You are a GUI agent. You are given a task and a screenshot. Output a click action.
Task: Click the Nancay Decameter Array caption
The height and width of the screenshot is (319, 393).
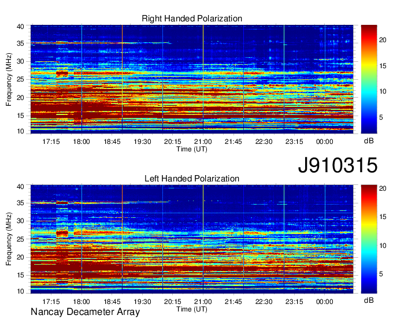85,311
